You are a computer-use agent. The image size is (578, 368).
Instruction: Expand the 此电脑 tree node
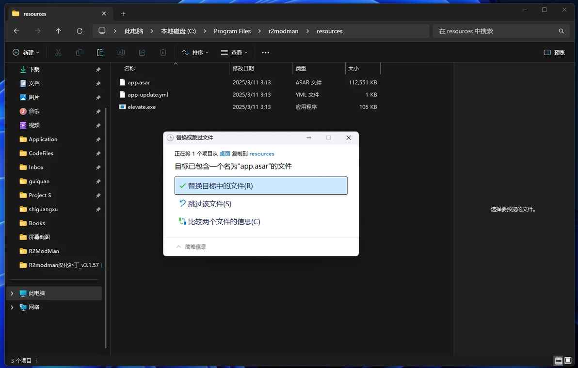pyautogui.click(x=12, y=293)
